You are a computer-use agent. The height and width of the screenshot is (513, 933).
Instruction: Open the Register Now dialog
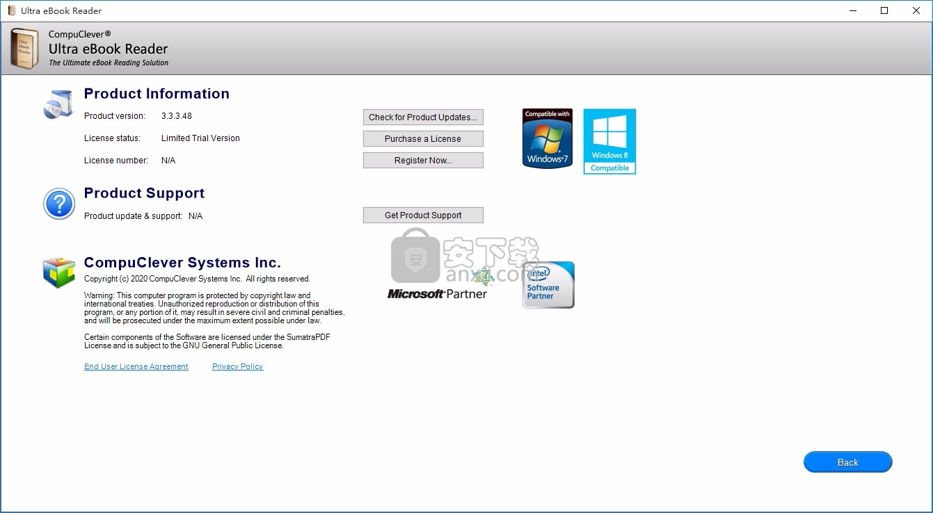423,160
